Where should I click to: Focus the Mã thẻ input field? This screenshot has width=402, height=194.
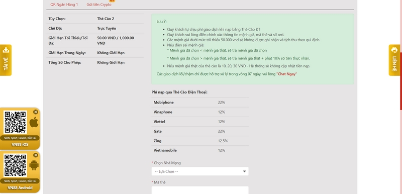(200, 190)
